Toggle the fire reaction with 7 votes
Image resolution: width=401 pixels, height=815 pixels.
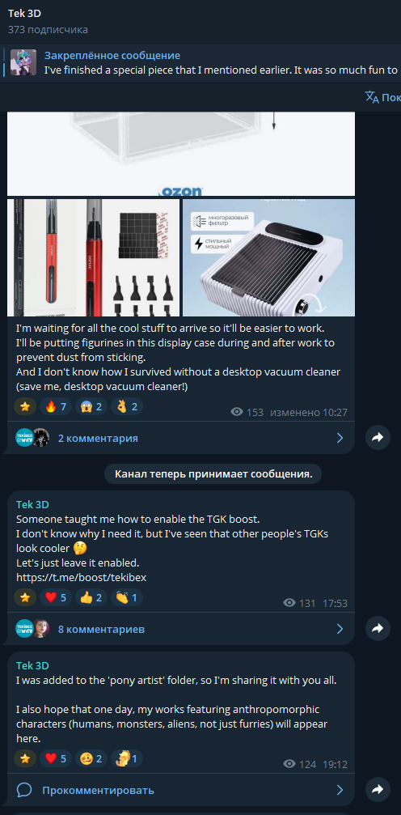[56, 406]
